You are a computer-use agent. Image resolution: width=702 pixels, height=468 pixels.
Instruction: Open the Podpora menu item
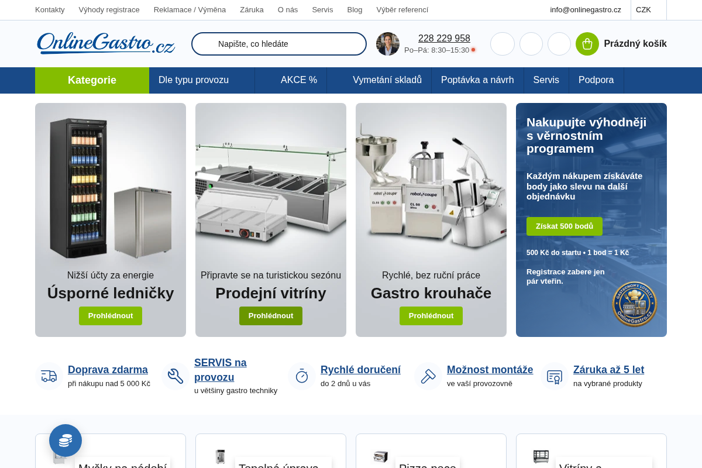pos(596,80)
